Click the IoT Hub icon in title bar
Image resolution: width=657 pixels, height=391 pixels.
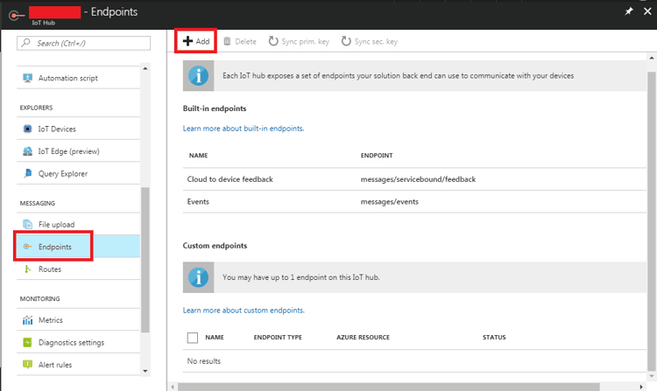click(x=17, y=16)
